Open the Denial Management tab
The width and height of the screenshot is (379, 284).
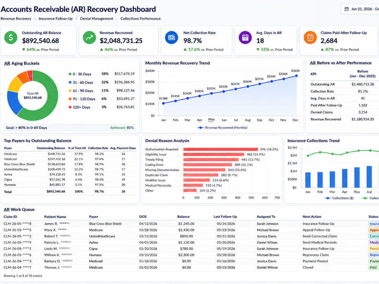[x=96, y=19]
